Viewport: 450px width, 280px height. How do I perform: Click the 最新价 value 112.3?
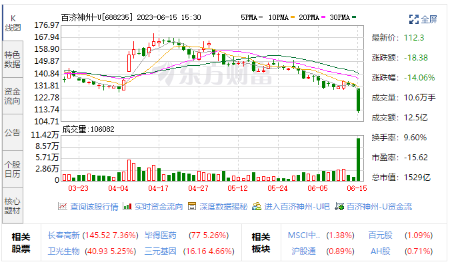point(414,38)
